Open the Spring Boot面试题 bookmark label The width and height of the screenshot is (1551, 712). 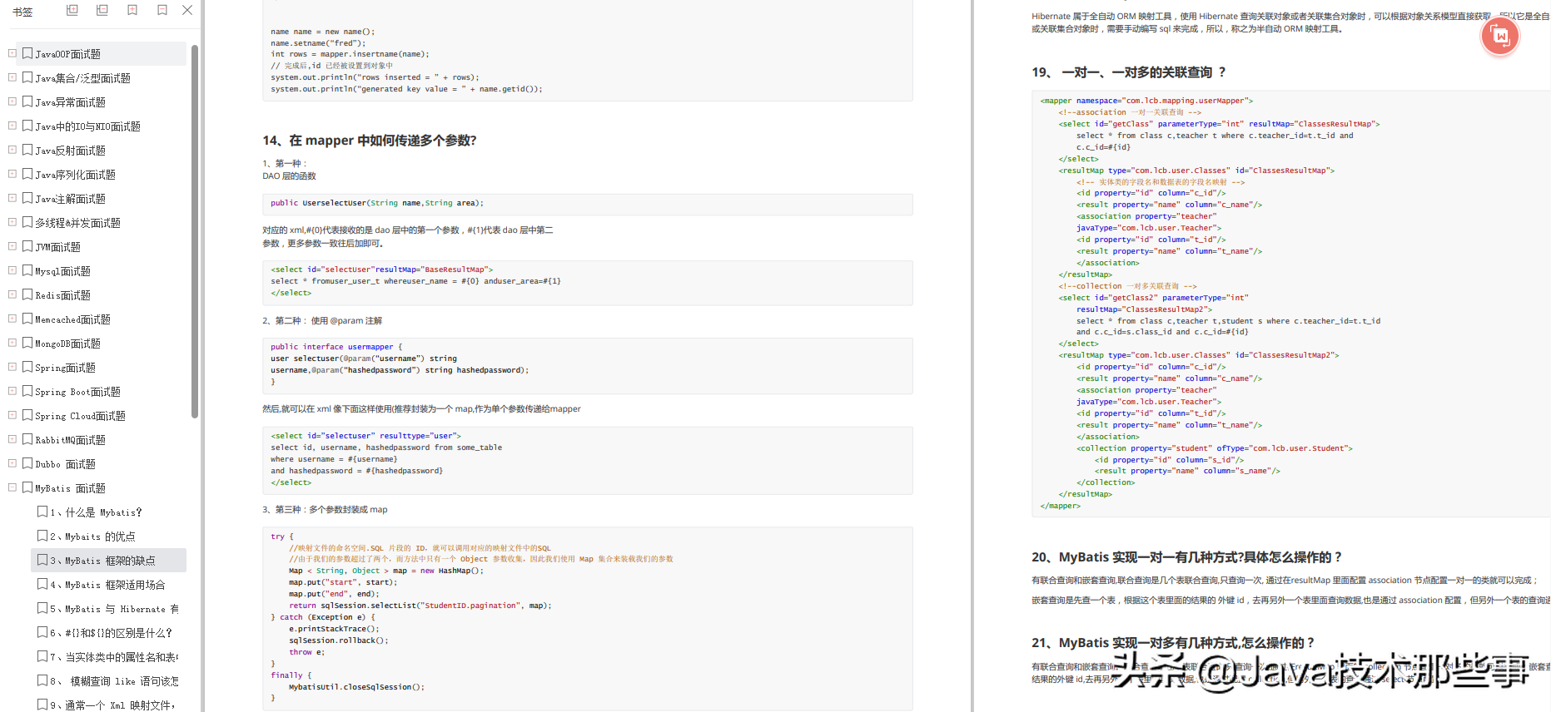(x=77, y=392)
